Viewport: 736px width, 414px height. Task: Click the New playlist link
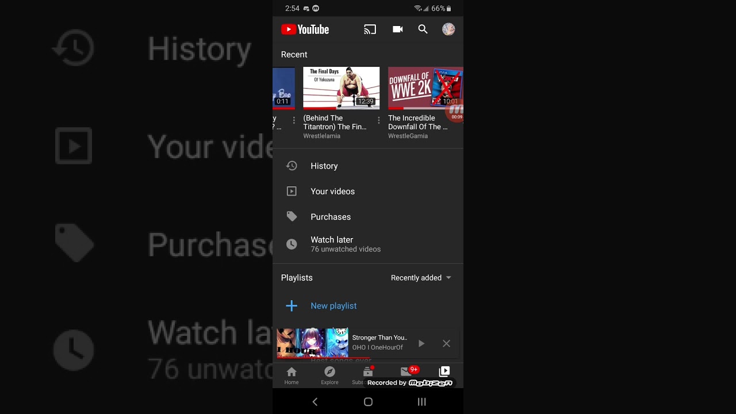point(333,306)
